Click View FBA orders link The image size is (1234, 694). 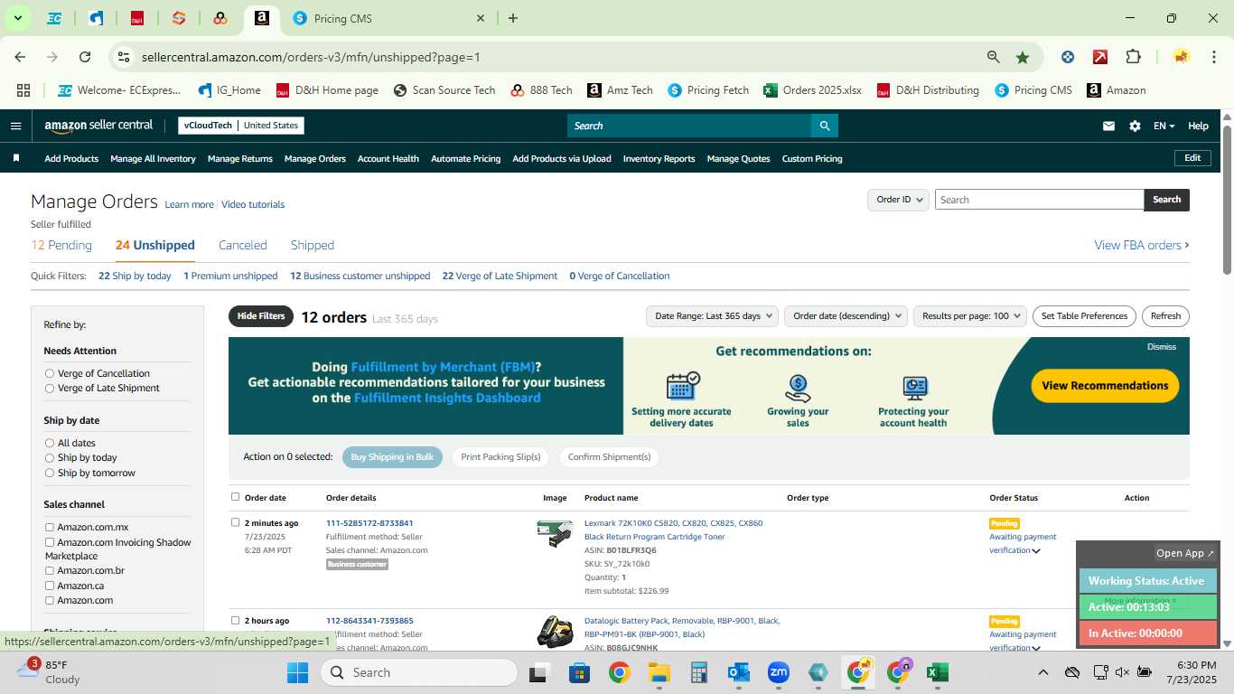click(x=1142, y=245)
